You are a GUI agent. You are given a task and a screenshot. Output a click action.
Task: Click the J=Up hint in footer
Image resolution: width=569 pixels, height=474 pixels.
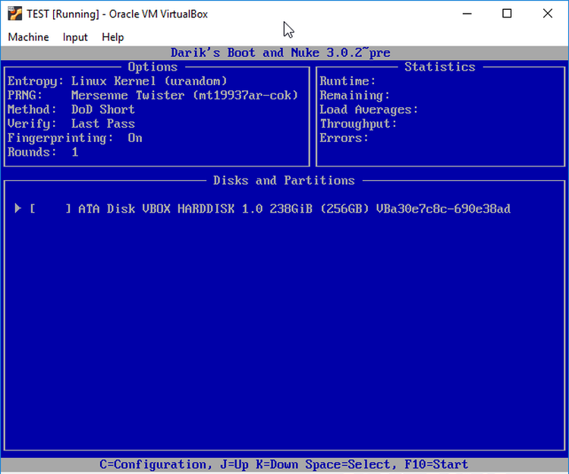click(x=234, y=465)
